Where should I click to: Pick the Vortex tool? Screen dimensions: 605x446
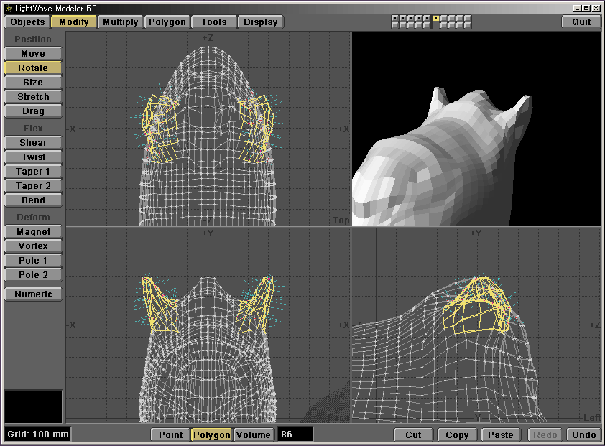click(33, 246)
